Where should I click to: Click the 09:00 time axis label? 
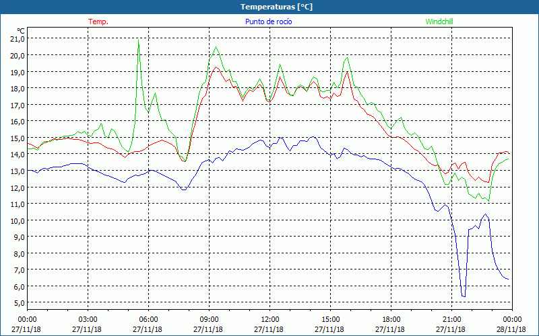pyautogui.click(x=209, y=320)
